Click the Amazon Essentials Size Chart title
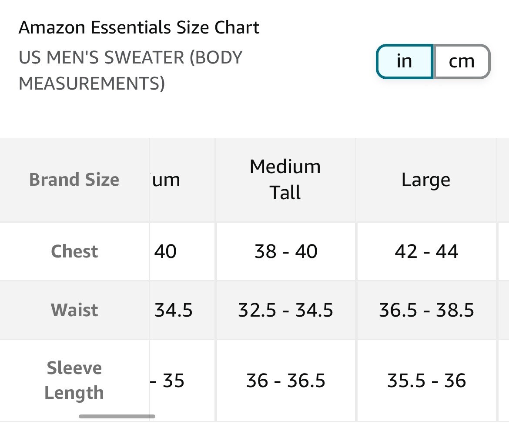Screen dimensions: 509x431 [139, 28]
